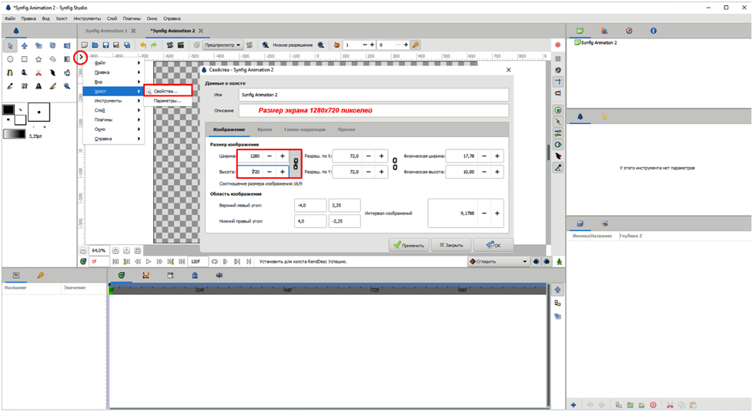Image resolution: width=753 pixels, height=412 pixels.
Task: Toggle the width-height link chain
Action: pyautogui.click(x=296, y=164)
